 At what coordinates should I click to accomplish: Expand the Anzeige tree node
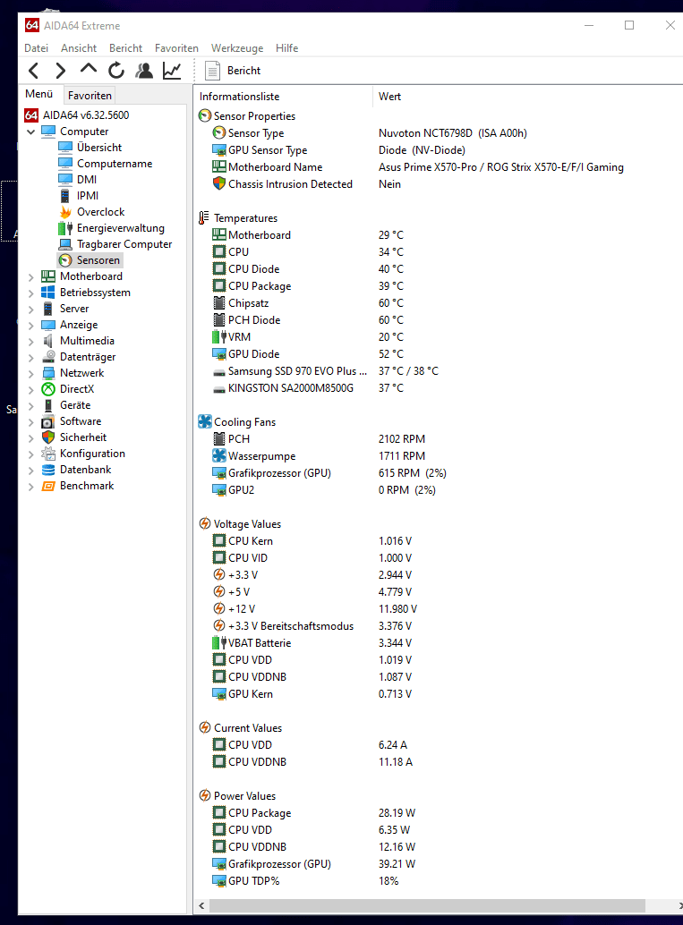click(30, 325)
